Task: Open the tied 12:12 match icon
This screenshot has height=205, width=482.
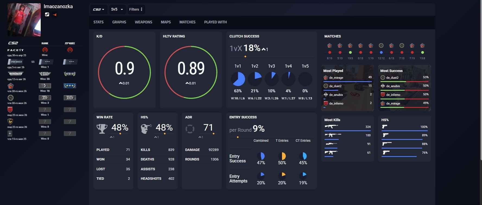Action: click(x=381, y=46)
